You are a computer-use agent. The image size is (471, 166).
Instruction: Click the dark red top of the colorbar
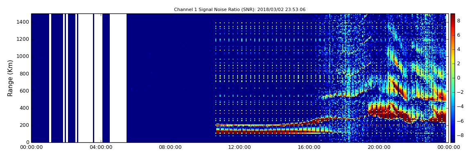[x=453, y=16]
